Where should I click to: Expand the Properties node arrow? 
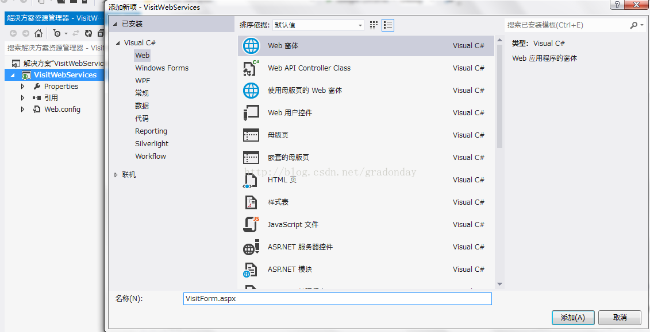[x=23, y=87]
